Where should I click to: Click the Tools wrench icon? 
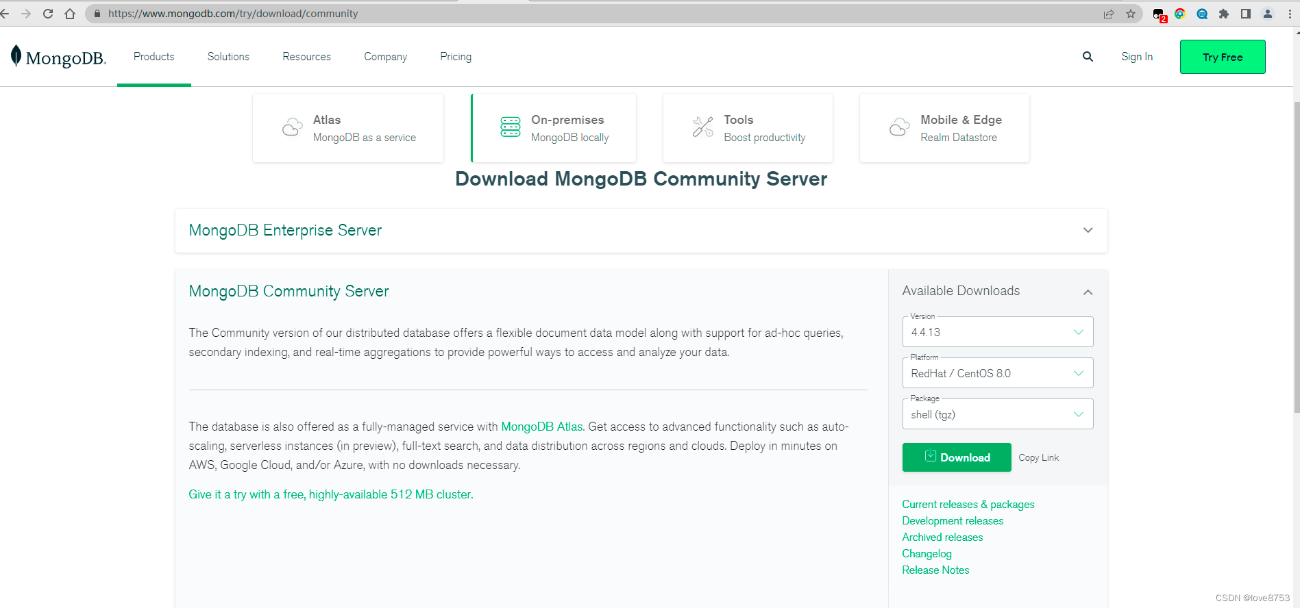tap(703, 127)
